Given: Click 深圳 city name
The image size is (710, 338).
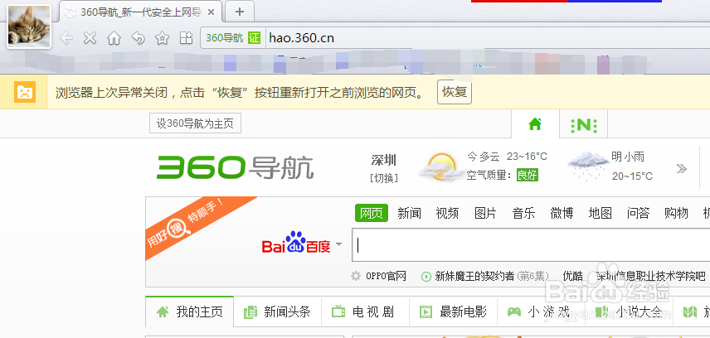Looking at the screenshot, I should pyautogui.click(x=383, y=160).
